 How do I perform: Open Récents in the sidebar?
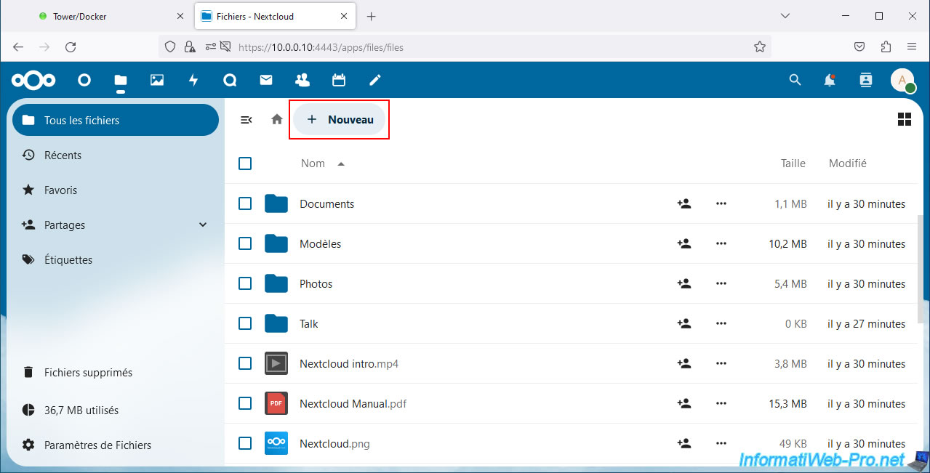click(63, 155)
